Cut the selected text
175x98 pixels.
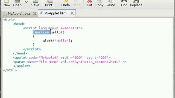tap(89, 3)
